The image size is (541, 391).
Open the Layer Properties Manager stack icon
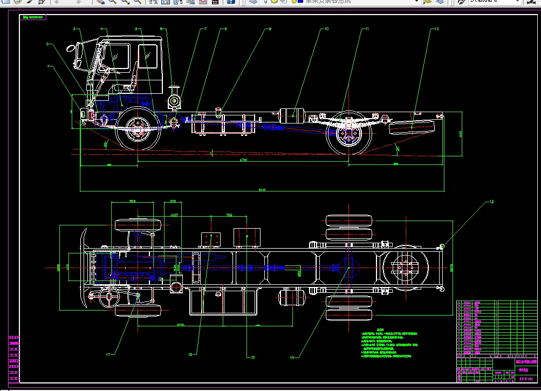point(253,2)
